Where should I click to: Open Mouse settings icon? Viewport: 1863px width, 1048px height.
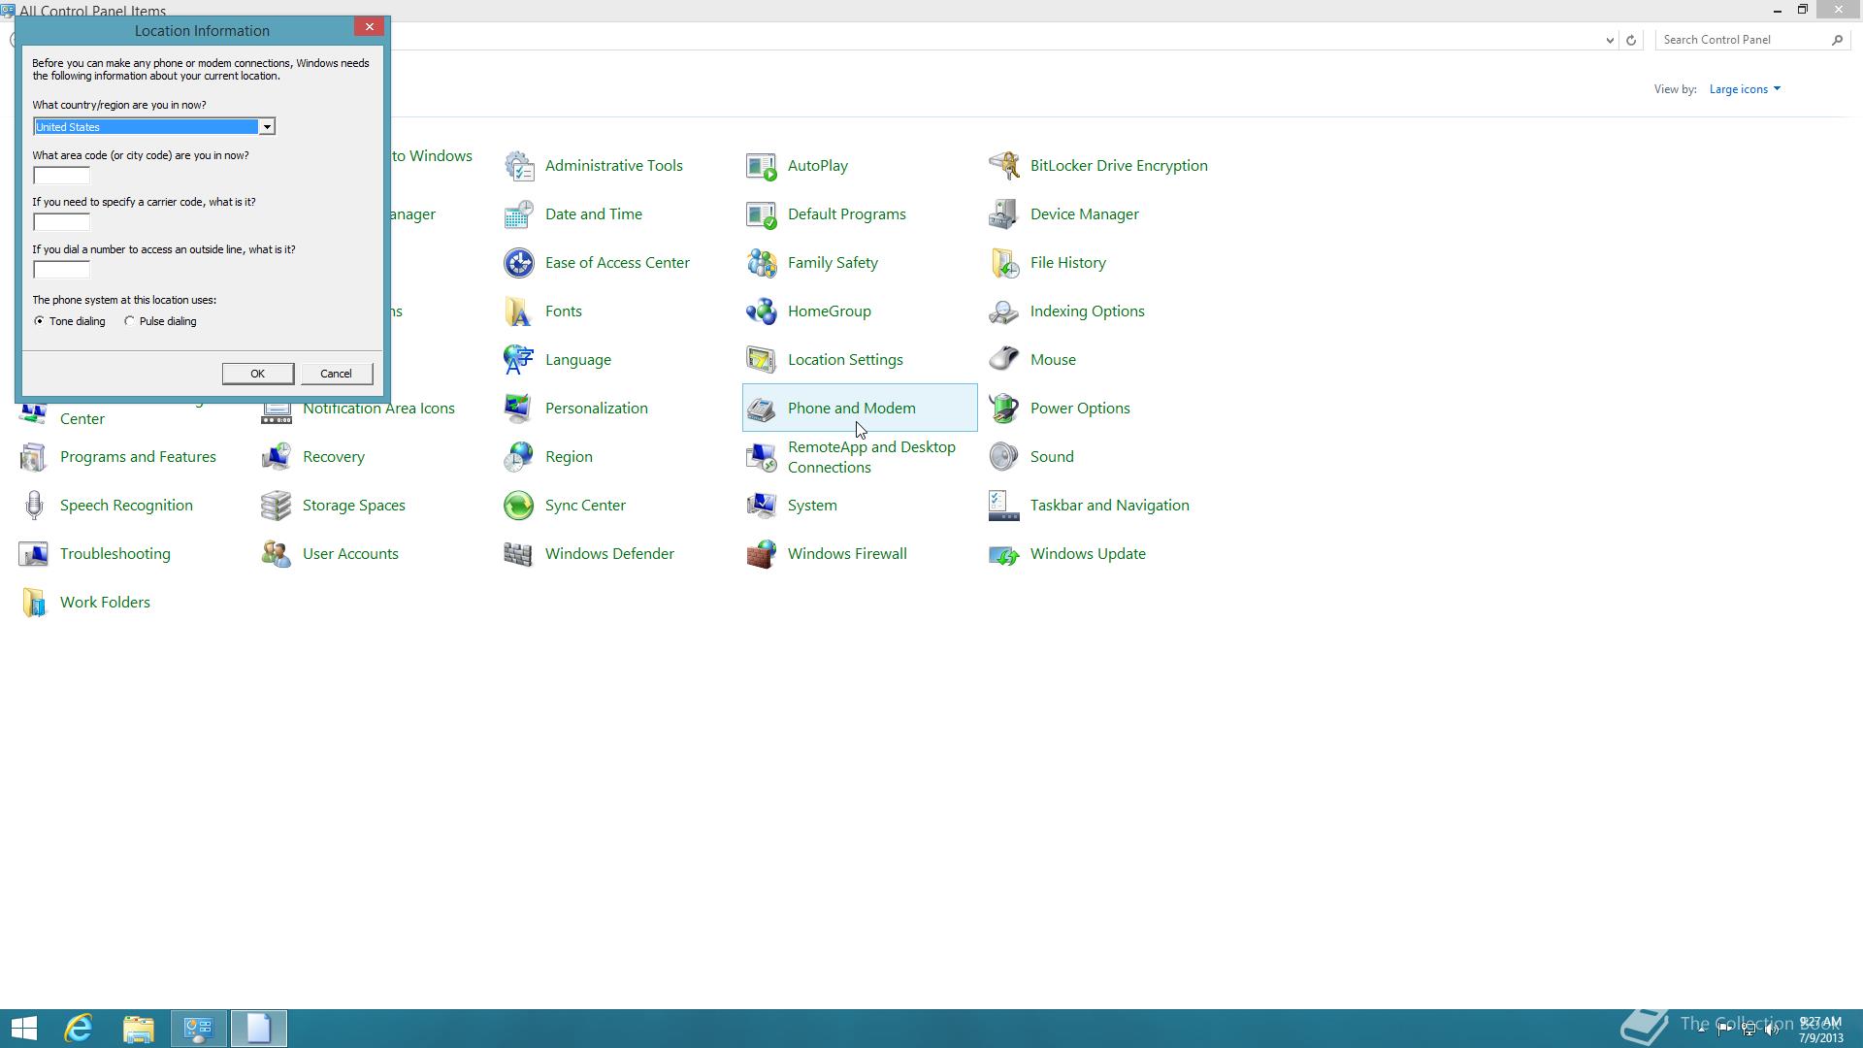[x=1004, y=360]
